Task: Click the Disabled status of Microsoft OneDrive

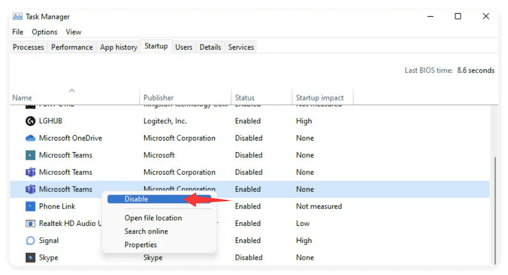Action: (249, 138)
